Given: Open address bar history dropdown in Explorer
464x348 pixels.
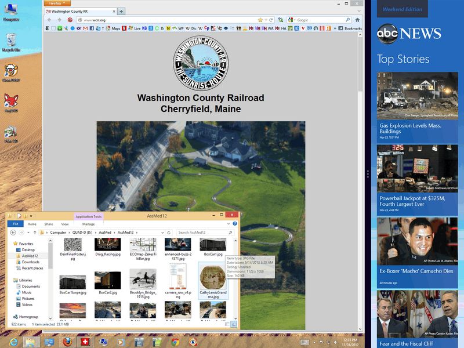Looking at the screenshot, I should click(162, 233).
